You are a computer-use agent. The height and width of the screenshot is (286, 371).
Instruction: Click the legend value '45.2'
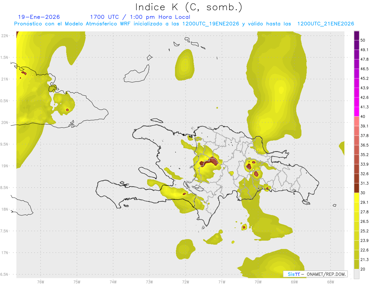click(x=365, y=78)
